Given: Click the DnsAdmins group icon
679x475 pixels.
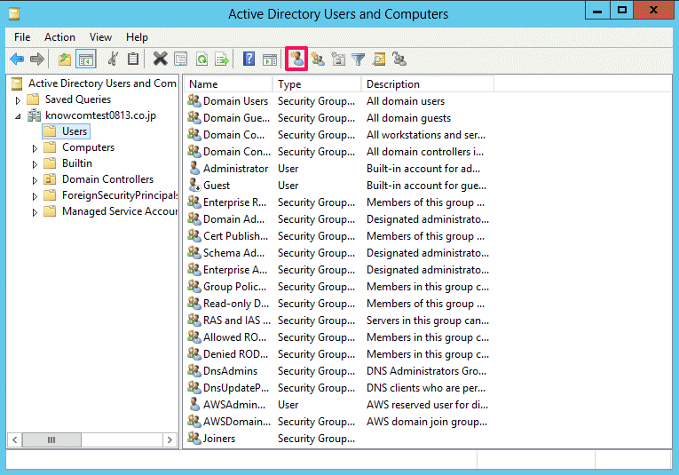Looking at the screenshot, I should click(x=194, y=370).
